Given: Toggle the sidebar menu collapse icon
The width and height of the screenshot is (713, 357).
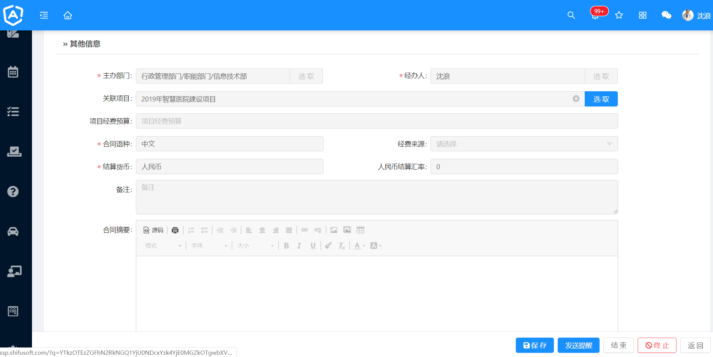Looking at the screenshot, I should coord(44,15).
